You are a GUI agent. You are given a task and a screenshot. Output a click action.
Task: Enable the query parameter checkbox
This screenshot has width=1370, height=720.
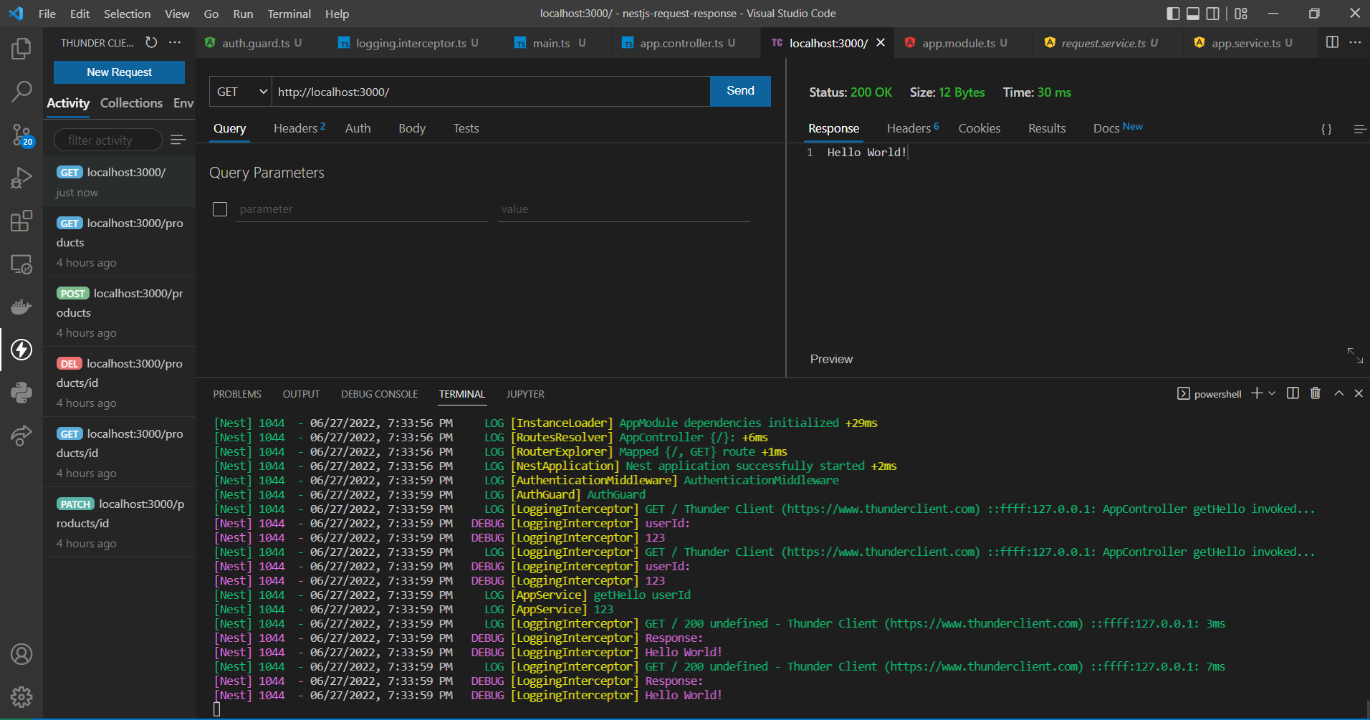pos(220,208)
